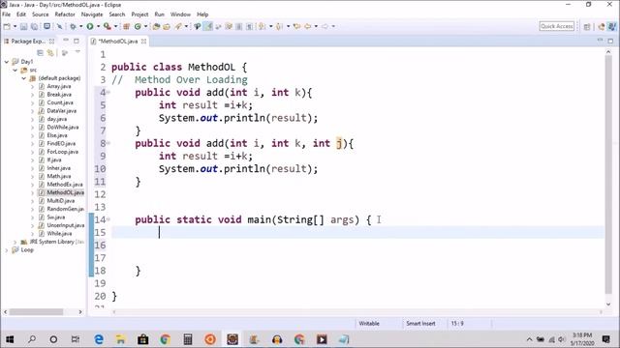The image size is (620, 348).
Task: Collapse the src folder node
Action: pyautogui.click(x=15, y=70)
